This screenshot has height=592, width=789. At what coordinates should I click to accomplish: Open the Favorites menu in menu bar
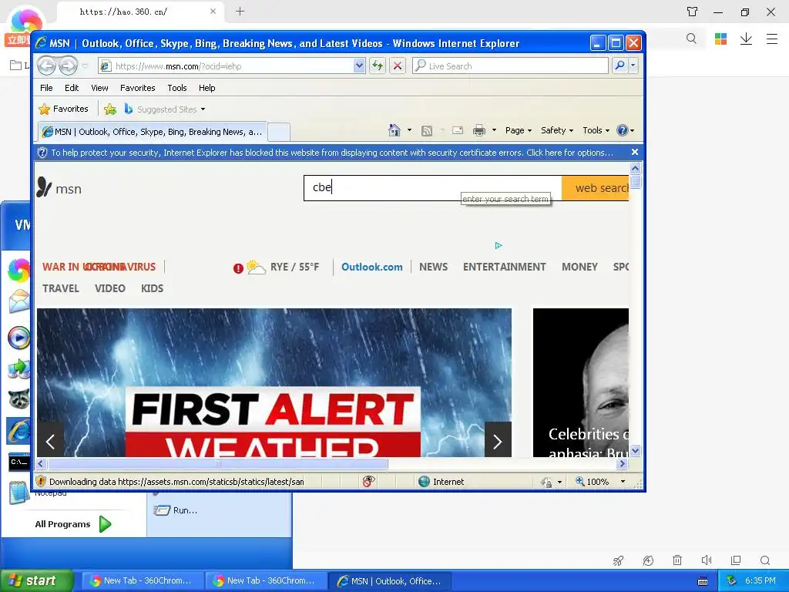[137, 88]
